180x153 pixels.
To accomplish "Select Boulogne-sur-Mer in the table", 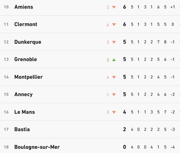I will click(37, 147).
